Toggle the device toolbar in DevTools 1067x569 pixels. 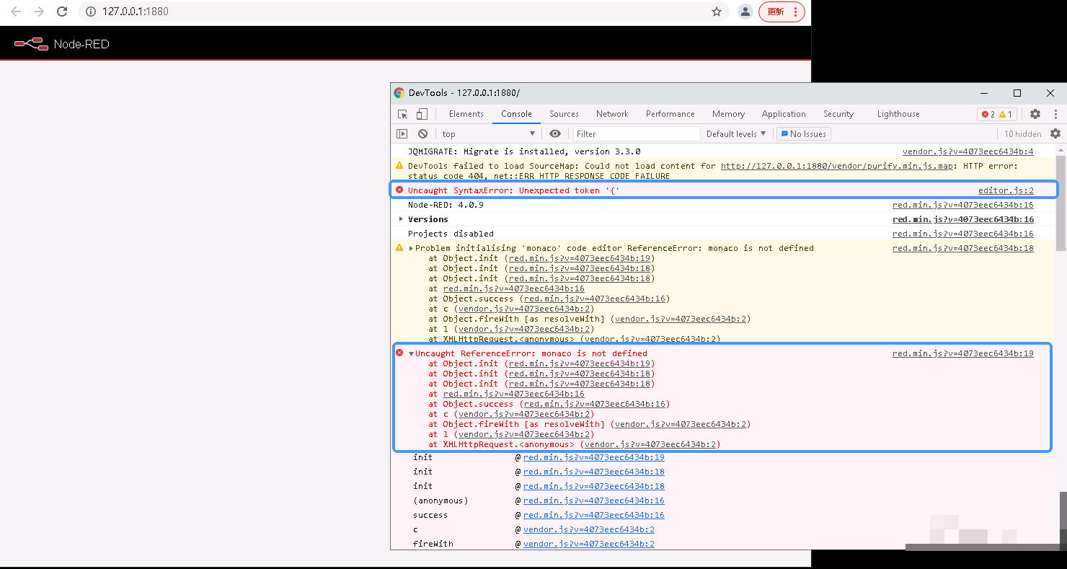[x=422, y=114]
